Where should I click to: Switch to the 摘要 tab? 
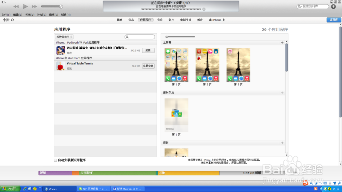tap(119, 20)
